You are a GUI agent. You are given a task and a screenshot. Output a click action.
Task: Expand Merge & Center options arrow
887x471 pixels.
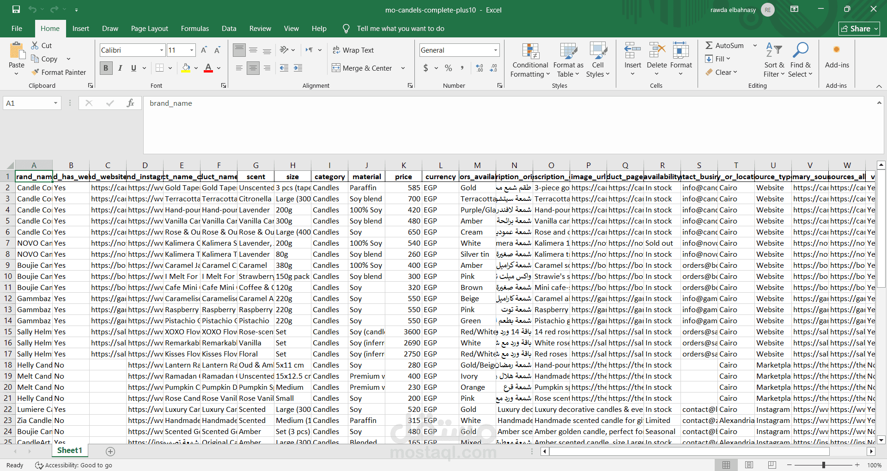[403, 68]
